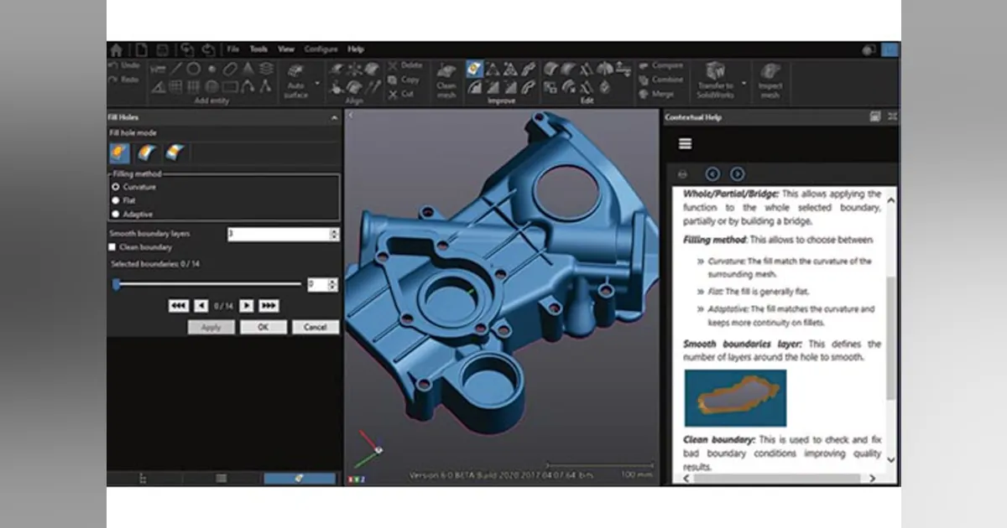
Task: Click the Auto surface tool
Action: [x=295, y=81]
